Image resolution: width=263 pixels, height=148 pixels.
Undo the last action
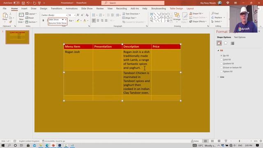click(x=28, y=3)
